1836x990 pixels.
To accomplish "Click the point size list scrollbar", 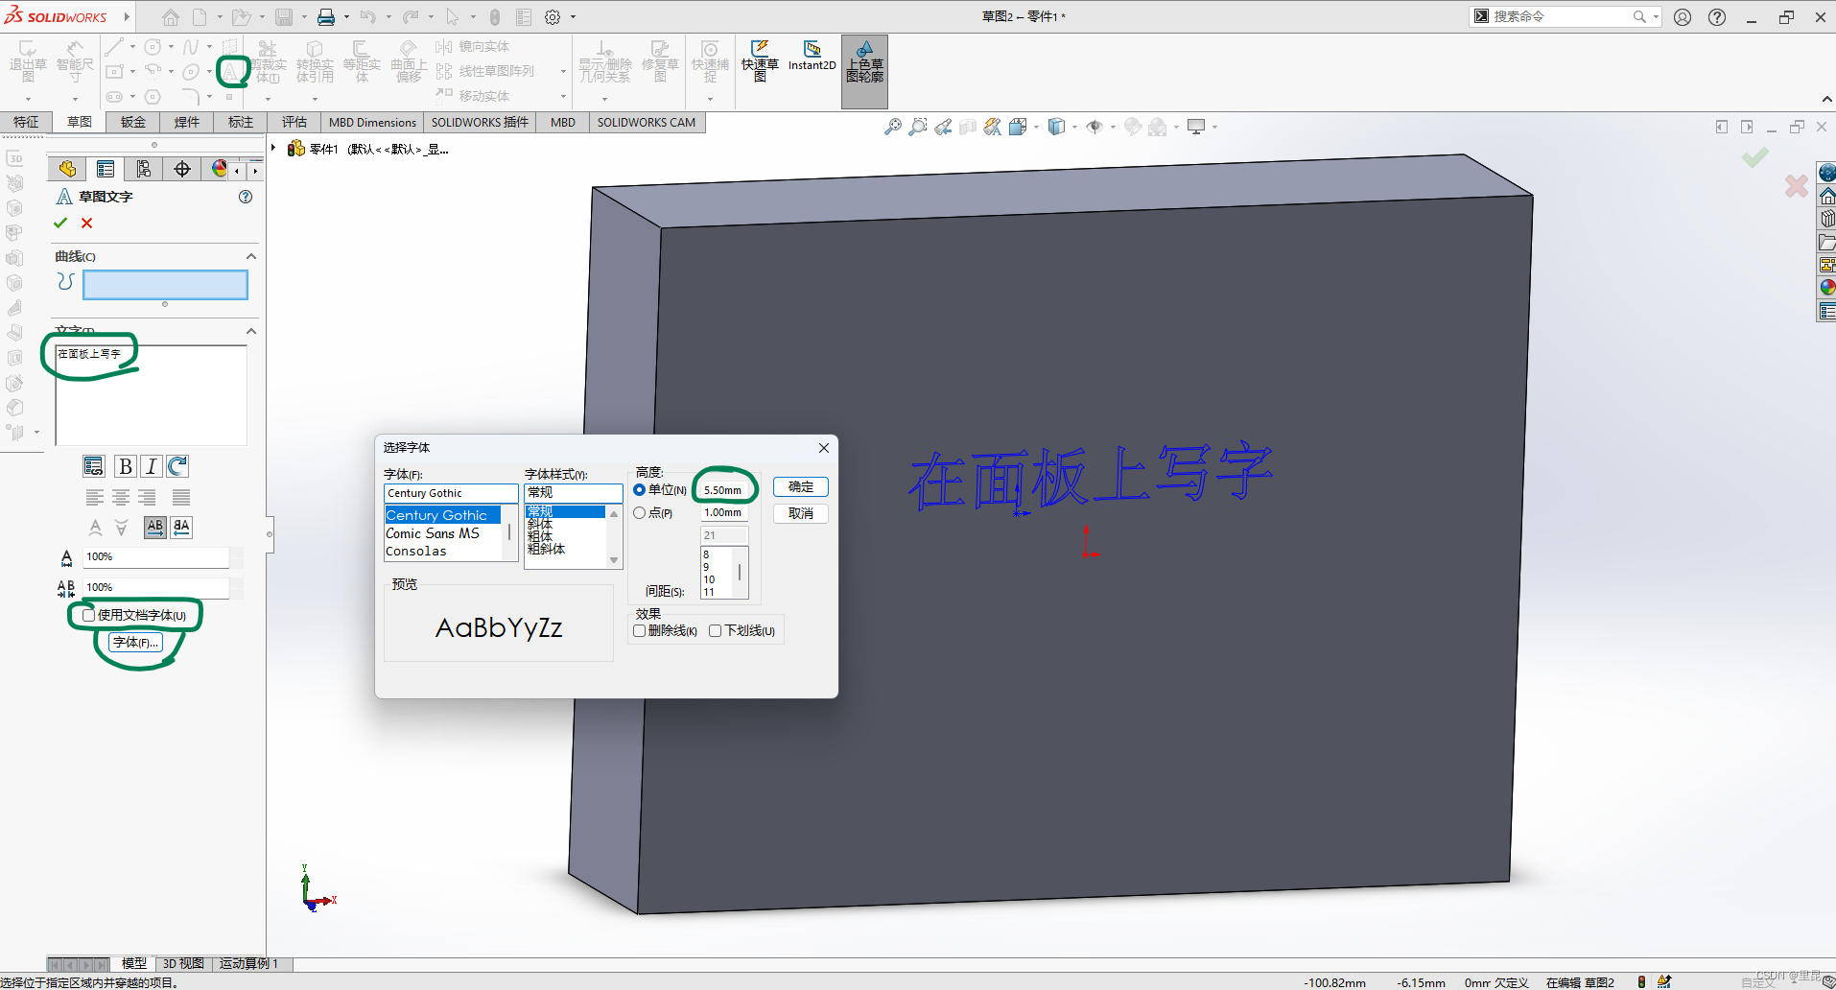I will click(740, 573).
